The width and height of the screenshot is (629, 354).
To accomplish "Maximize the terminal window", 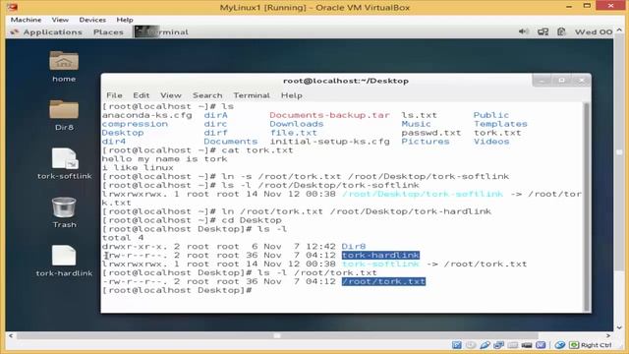I will pyautogui.click(x=561, y=81).
